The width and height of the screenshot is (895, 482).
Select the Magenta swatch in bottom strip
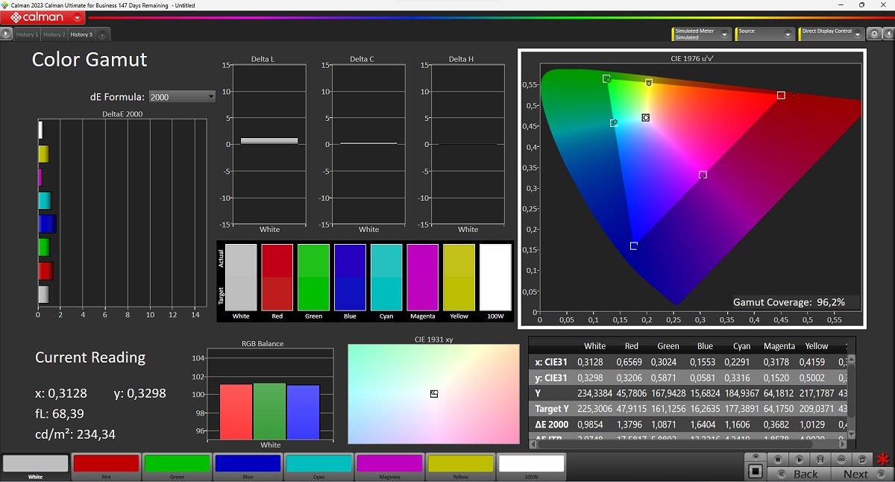coord(389,464)
